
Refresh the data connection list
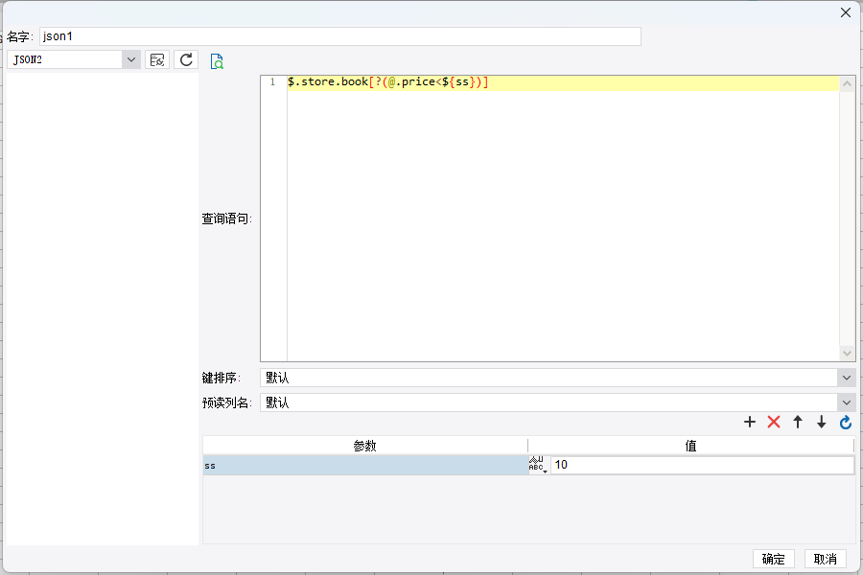point(186,59)
